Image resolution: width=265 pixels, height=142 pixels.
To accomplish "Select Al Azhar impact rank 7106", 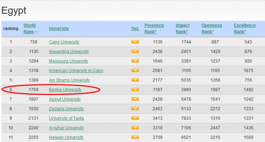I will point(186,128).
